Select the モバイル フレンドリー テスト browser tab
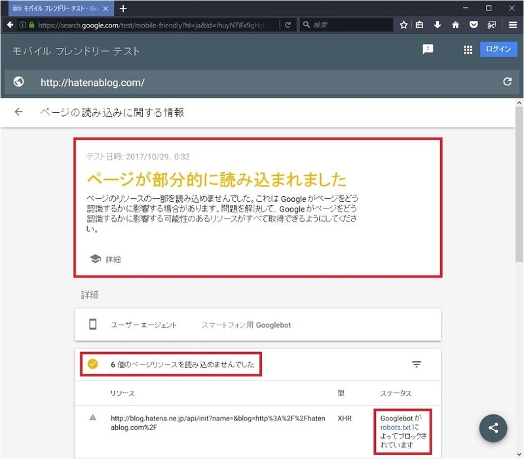This screenshot has height=459, width=524. 61,9
